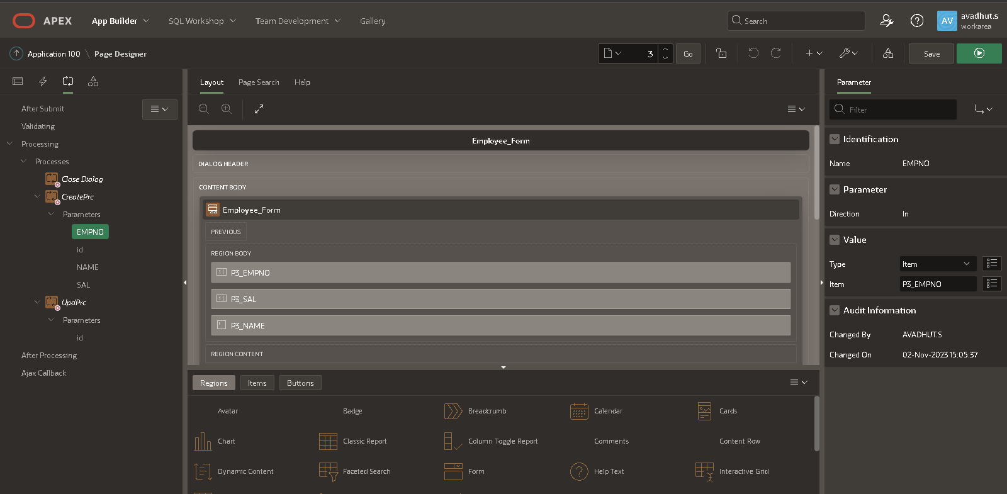
Task: Collapse the Identification property section
Action: tap(835, 139)
